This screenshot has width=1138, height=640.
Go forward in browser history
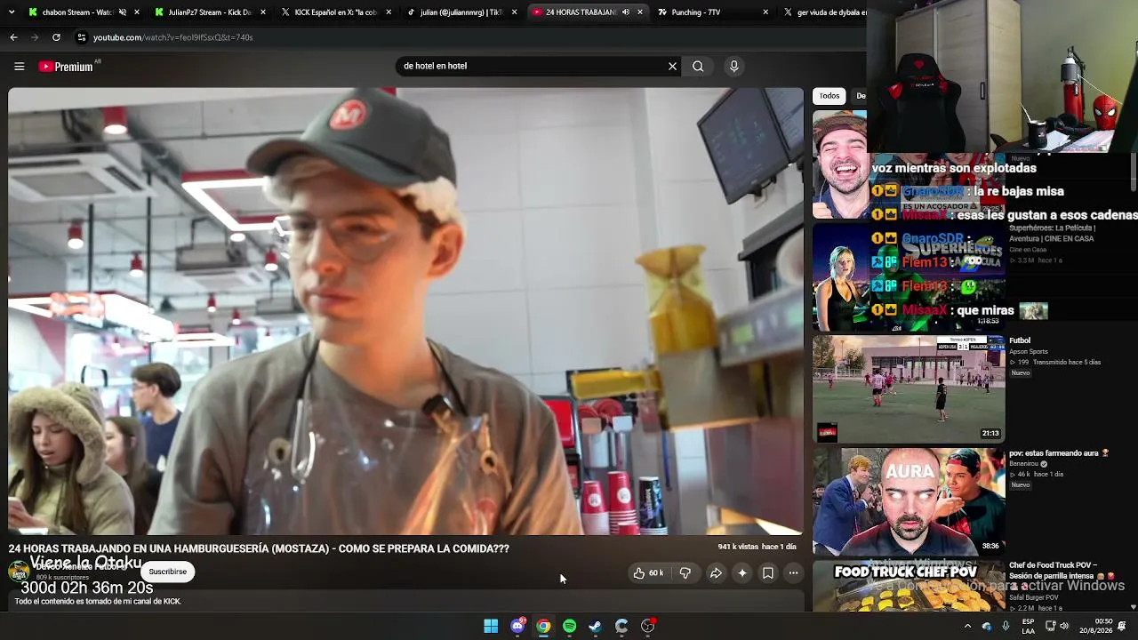[x=35, y=37]
